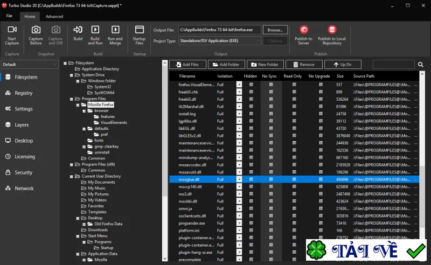Toggle Hidden checkbox for pingsender.exe
The width and height of the screenshot is (431, 265).
click(251, 223)
